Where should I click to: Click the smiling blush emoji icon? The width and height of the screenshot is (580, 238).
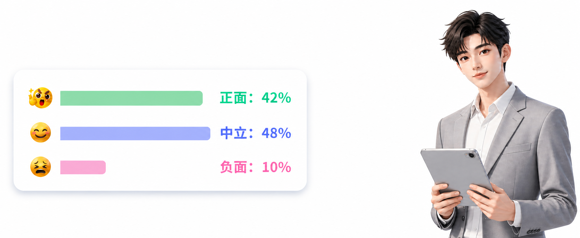pos(41,132)
